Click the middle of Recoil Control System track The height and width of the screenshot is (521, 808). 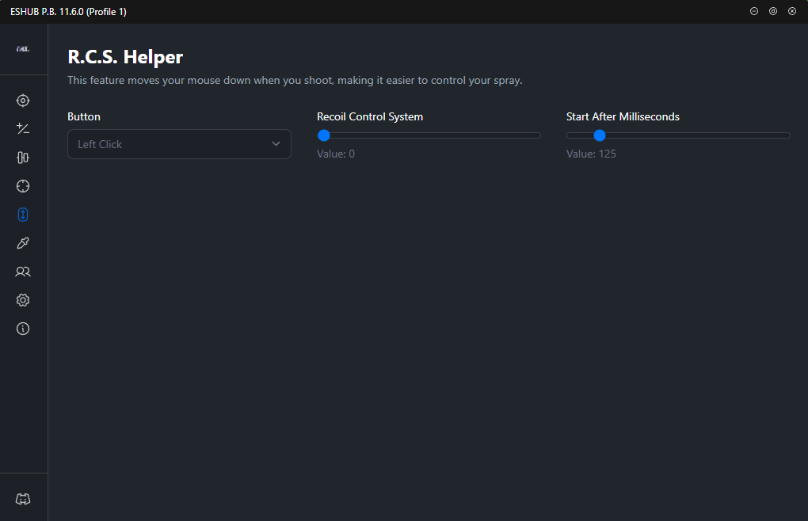[x=429, y=135]
